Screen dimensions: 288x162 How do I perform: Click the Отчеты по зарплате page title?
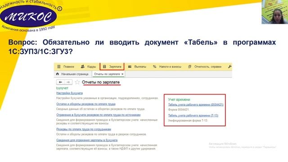pyautogui.click(x=101, y=82)
